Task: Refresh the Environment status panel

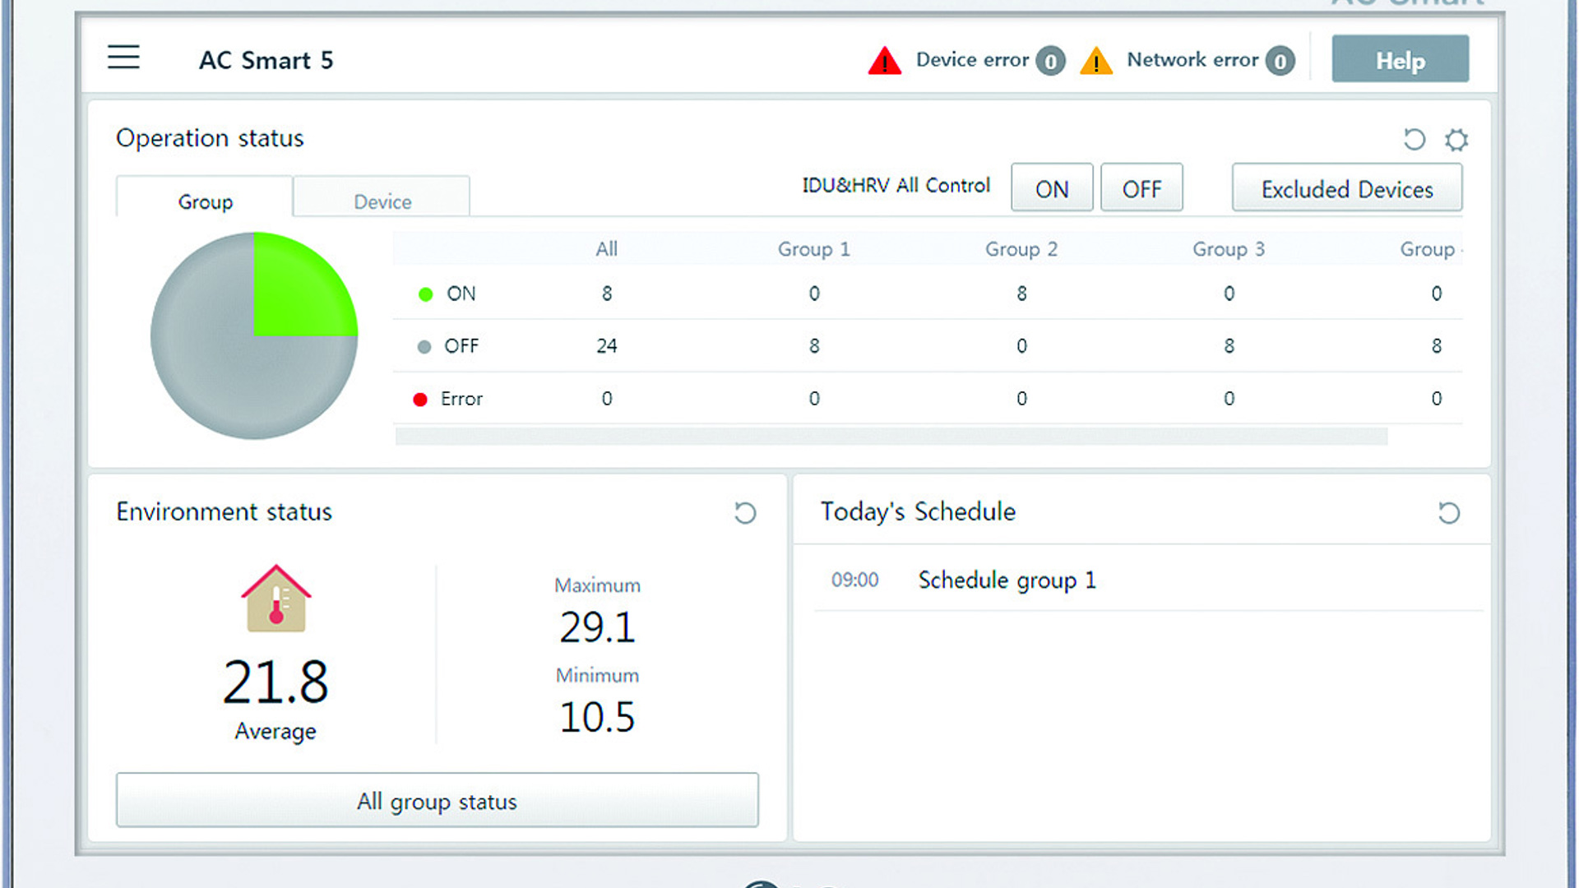Action: click(745, 513)
